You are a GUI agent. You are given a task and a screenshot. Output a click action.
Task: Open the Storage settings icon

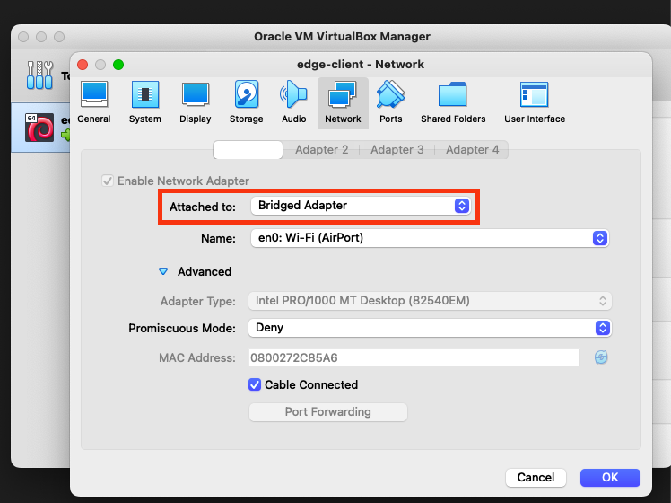(246, 101)
